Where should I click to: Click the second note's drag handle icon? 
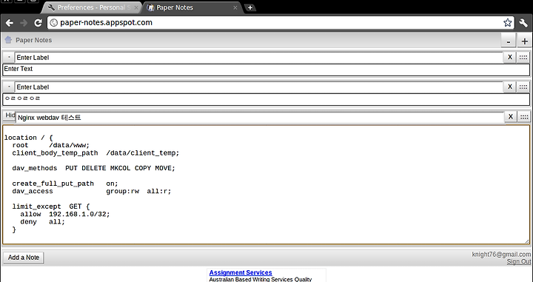pyautogui.click(x=523, y=87)
